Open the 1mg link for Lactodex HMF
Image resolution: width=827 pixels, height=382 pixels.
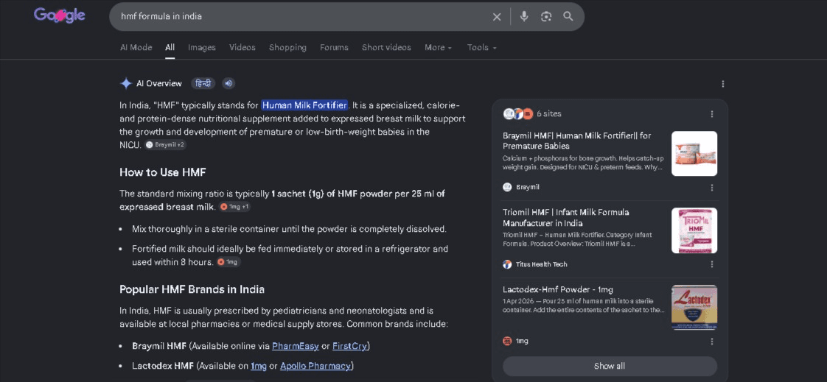tap(259, 366)
